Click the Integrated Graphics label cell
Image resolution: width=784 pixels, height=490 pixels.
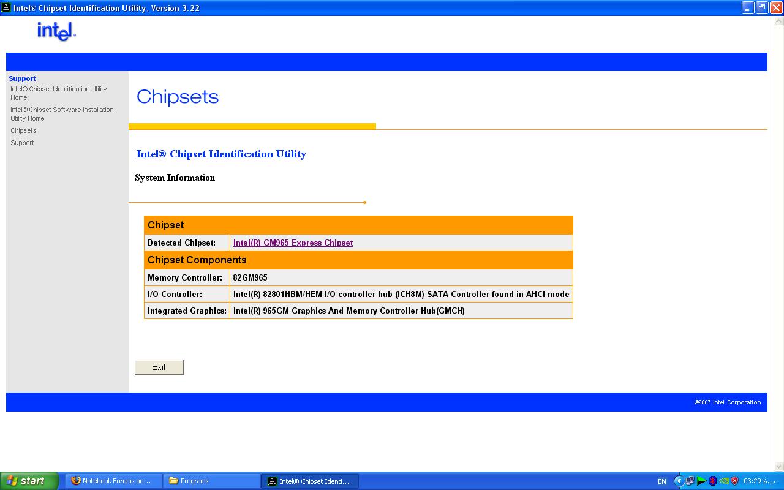187,311
